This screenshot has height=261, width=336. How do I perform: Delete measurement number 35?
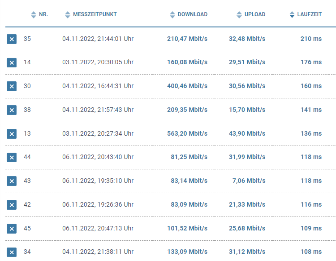[12, 39]
